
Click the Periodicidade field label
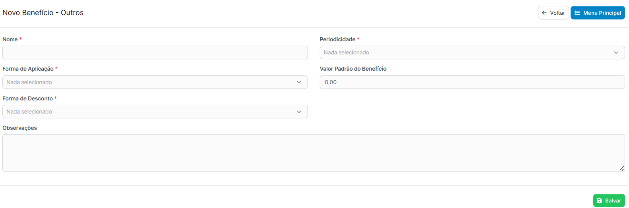pyautogui.click(x=337, y=39)
